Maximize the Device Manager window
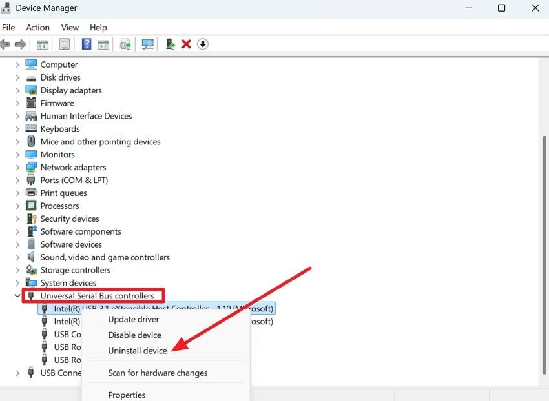This screenshot has height=401, width=549. coord(501,8)
